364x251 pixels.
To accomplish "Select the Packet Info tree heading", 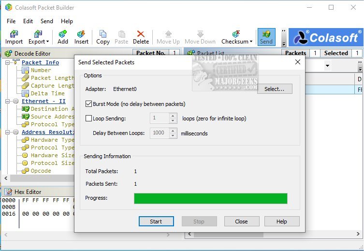I will coord(41,62).
